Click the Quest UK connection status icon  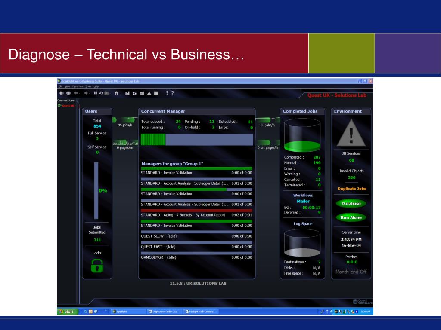tap(59, 106)
